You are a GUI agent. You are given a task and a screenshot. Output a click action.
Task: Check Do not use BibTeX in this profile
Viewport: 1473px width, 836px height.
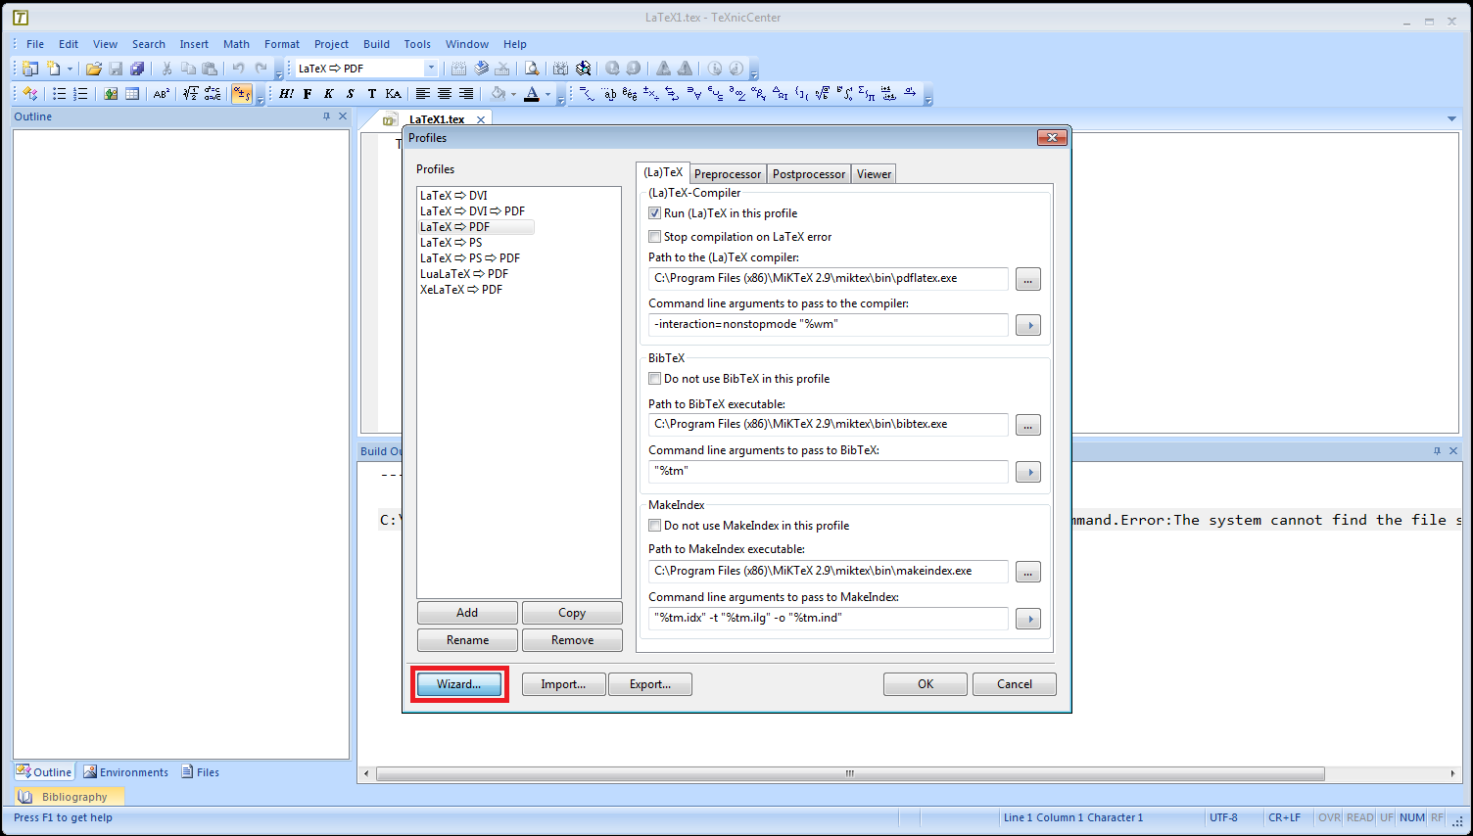655,379
